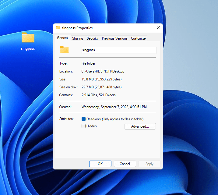Click the 'Attributes:' label
The width and height of the screenshot is (218, 195).
click(66, 119)
